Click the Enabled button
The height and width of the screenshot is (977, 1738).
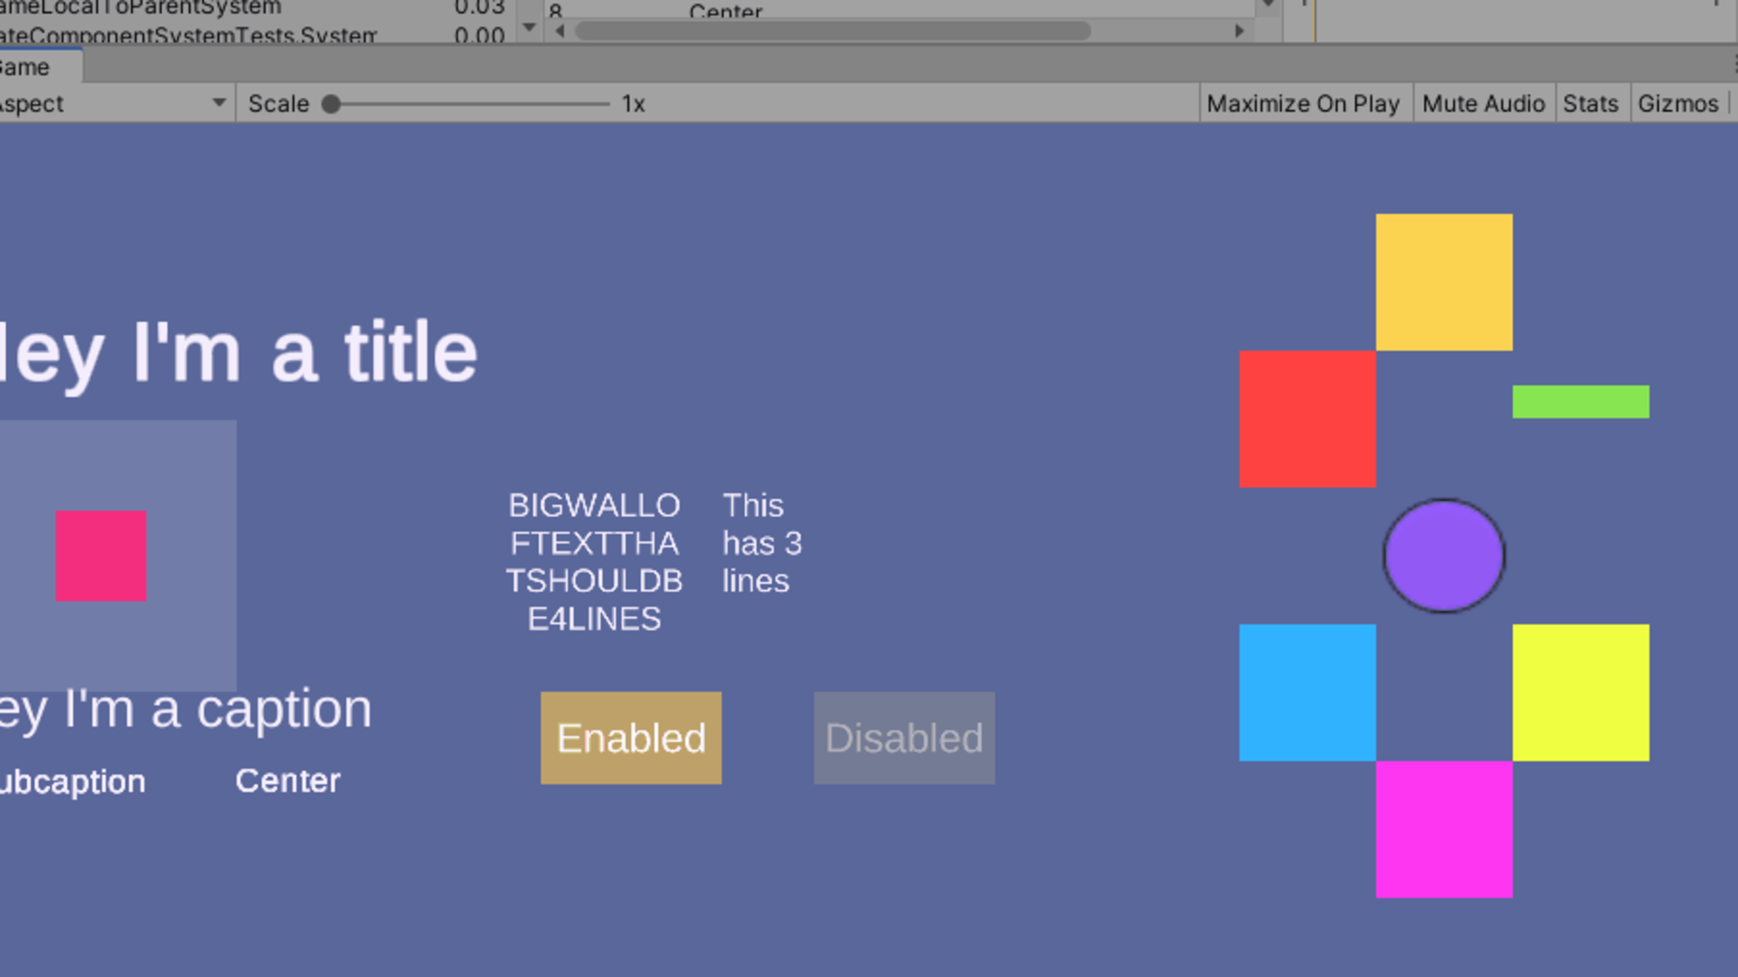click(629, 737)
